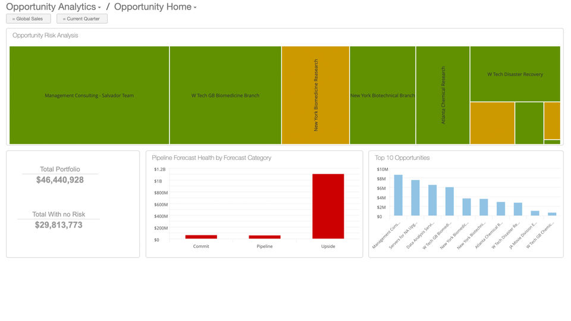Click the Opportunity Risk Analysis title
Screen dimensions: 571x321
coord(45,35)
